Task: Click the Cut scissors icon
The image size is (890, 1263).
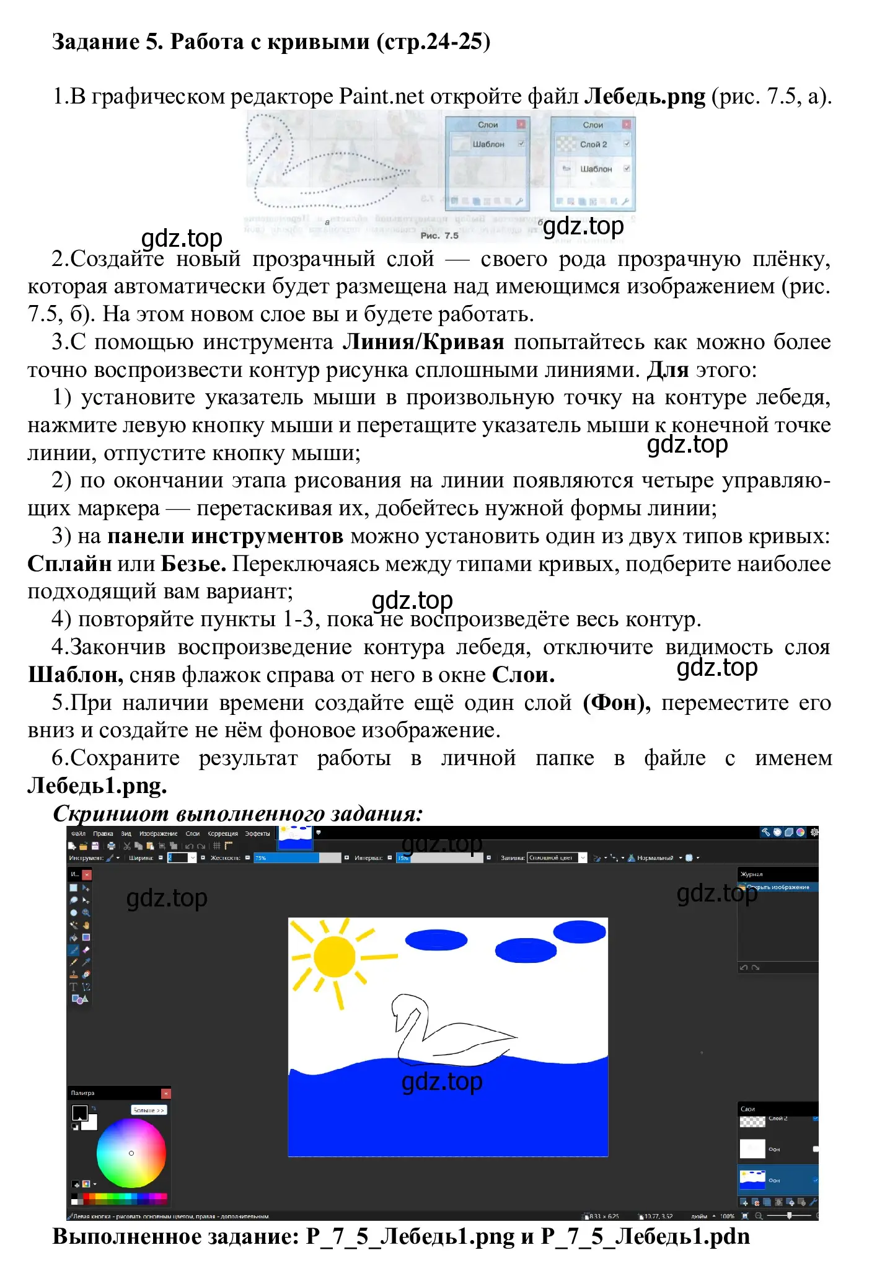Action: (x=127, y=846)
